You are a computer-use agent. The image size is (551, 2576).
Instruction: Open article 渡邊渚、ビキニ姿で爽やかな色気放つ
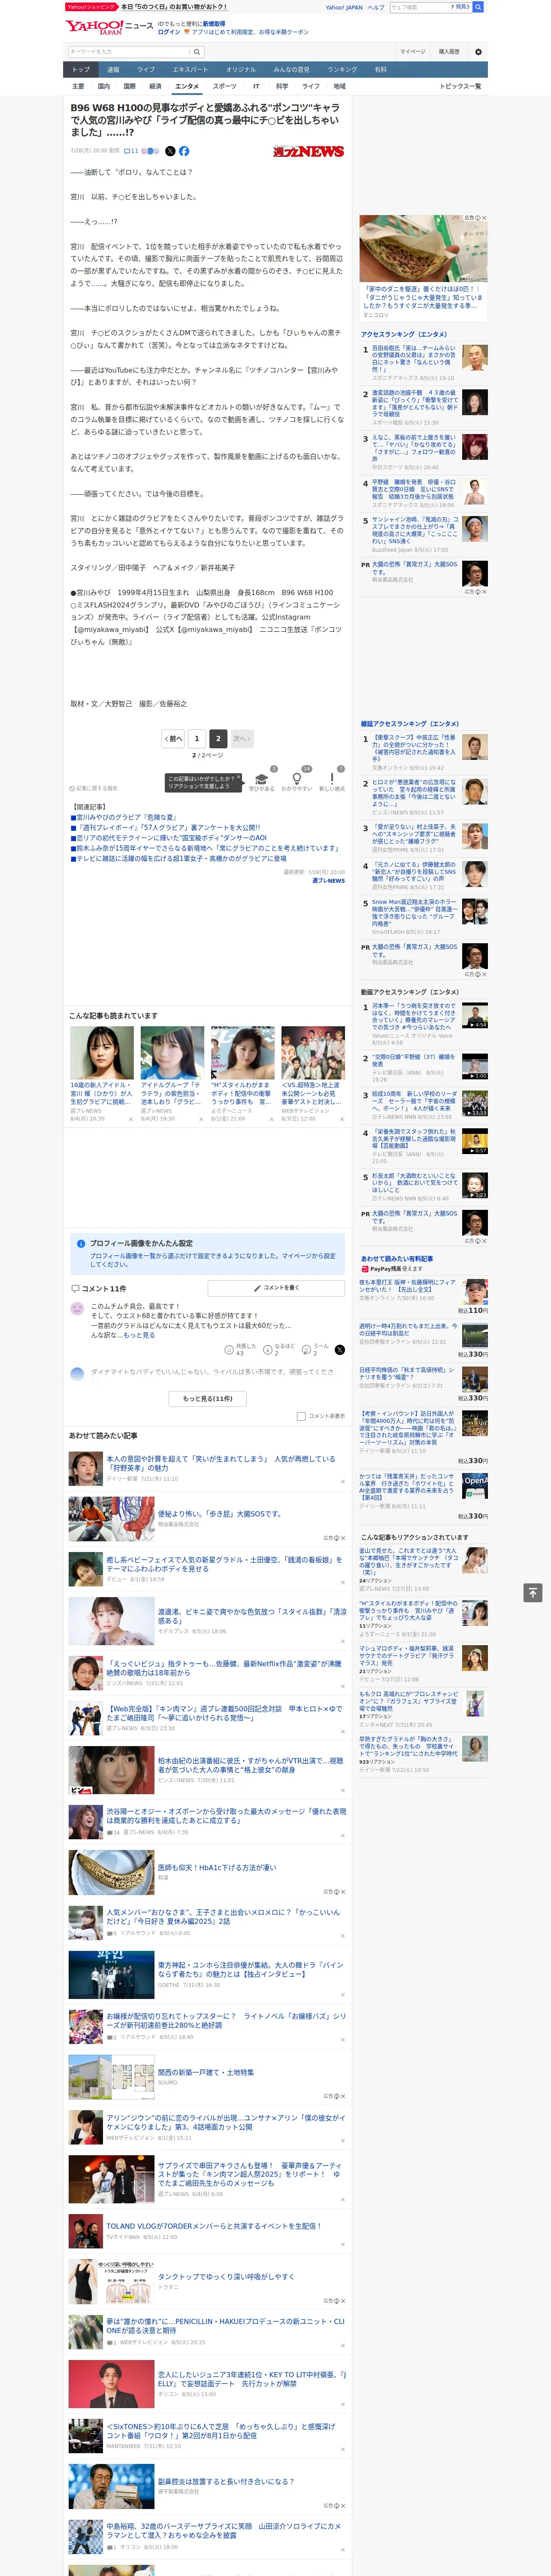tap(252, 1615)
